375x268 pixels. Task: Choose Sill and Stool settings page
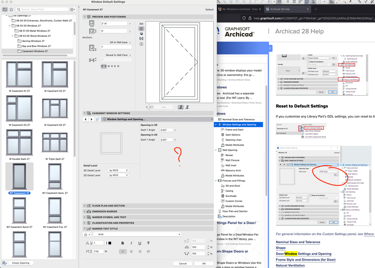coord(233,186)
